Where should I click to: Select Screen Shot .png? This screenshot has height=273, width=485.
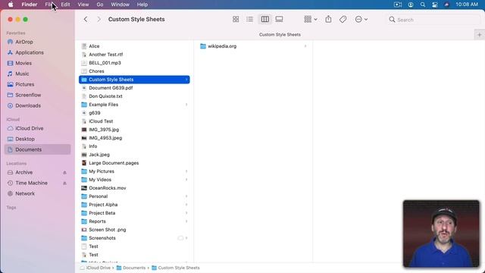pyautogui.click(x=107, y=230)
